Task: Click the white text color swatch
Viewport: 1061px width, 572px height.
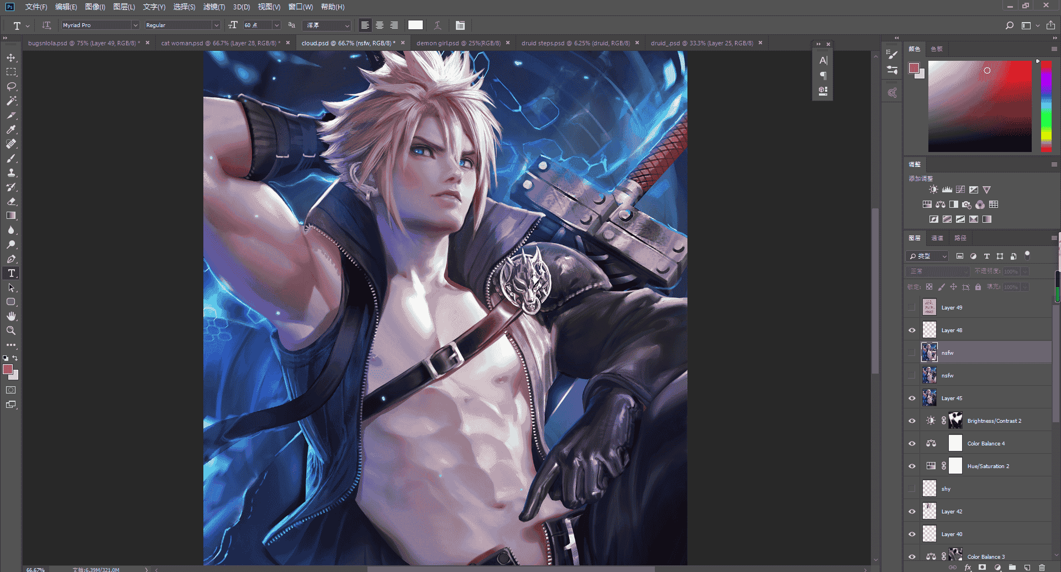Action: coord(416,25)
